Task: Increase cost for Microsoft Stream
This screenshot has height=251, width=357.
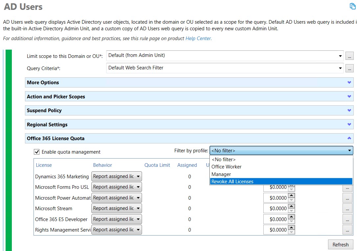Action: (x=292, y=206)
